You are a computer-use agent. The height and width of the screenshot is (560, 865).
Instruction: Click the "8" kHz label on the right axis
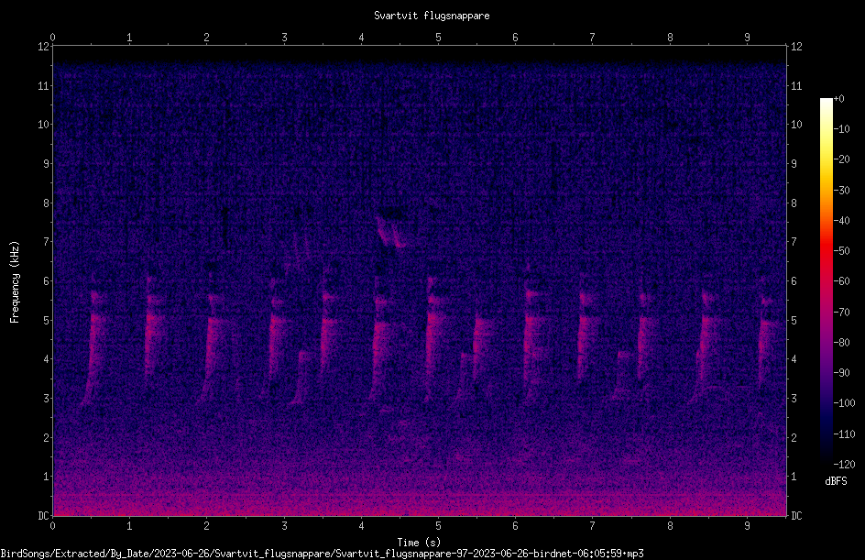794,203
